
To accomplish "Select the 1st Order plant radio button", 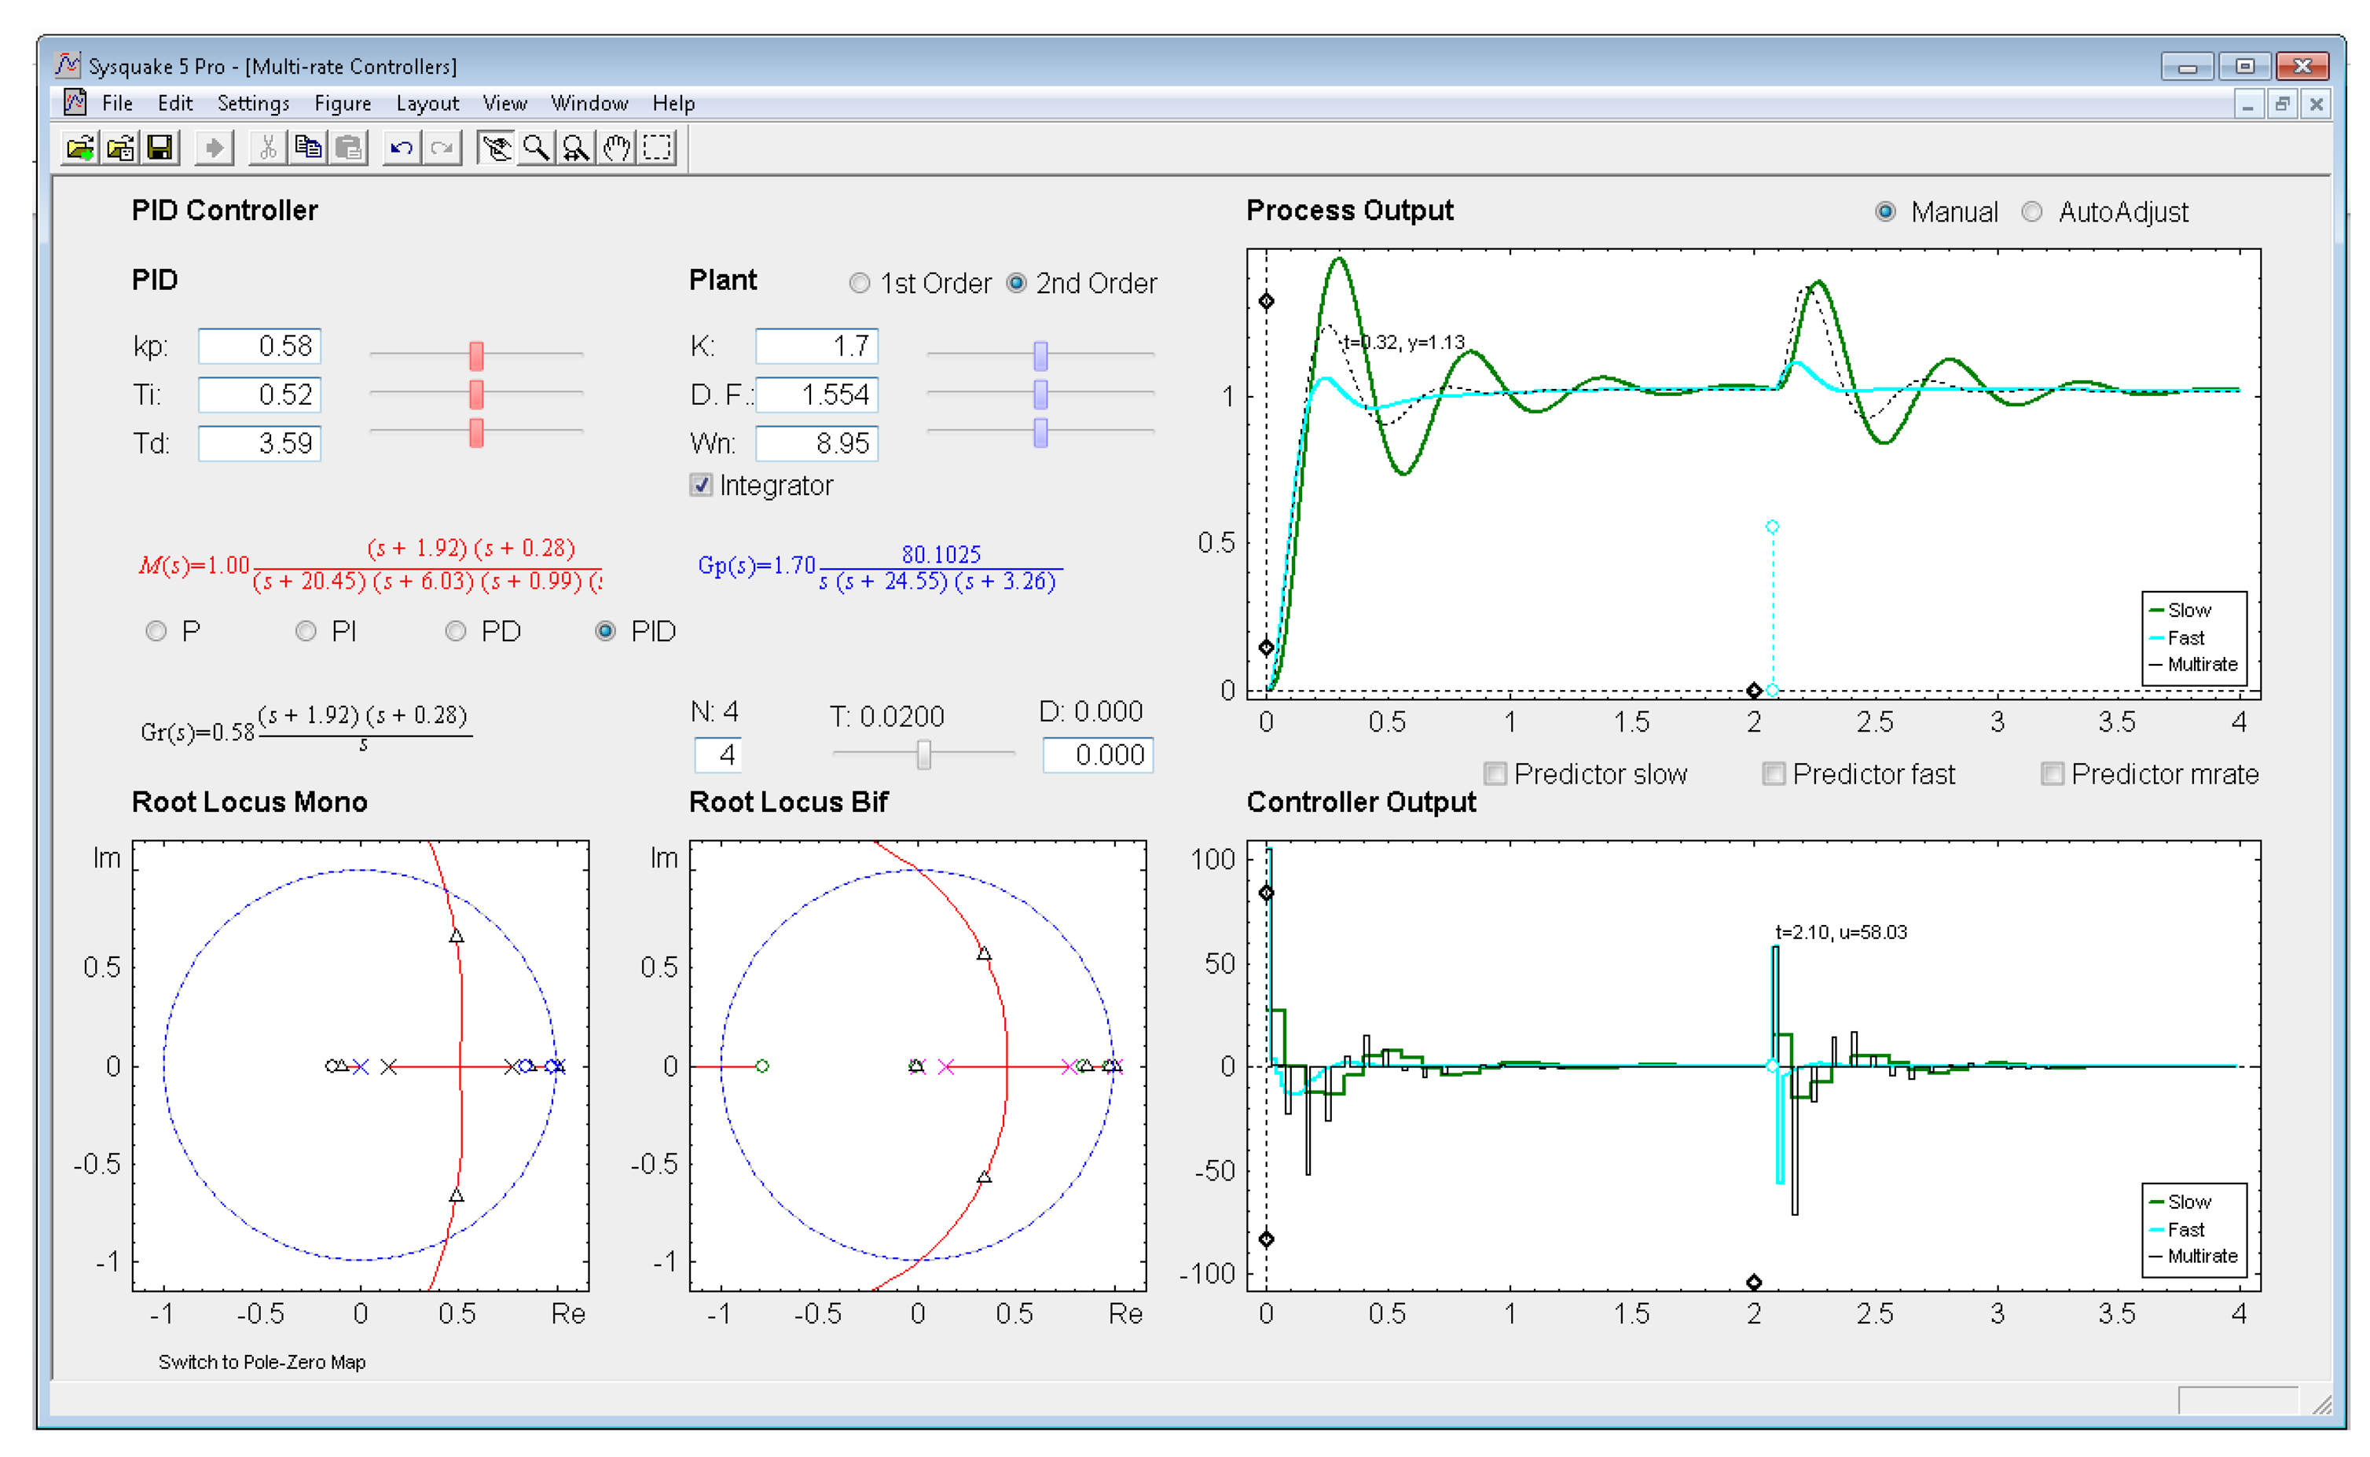I will point(860,283).
